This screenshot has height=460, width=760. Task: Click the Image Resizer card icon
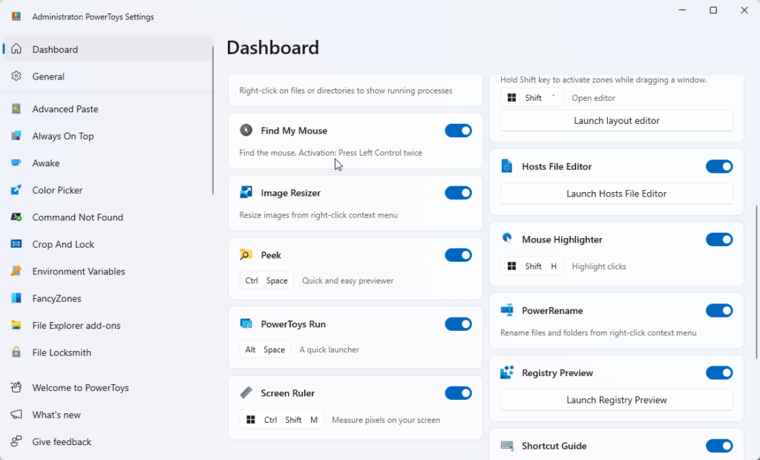(246, 192)
